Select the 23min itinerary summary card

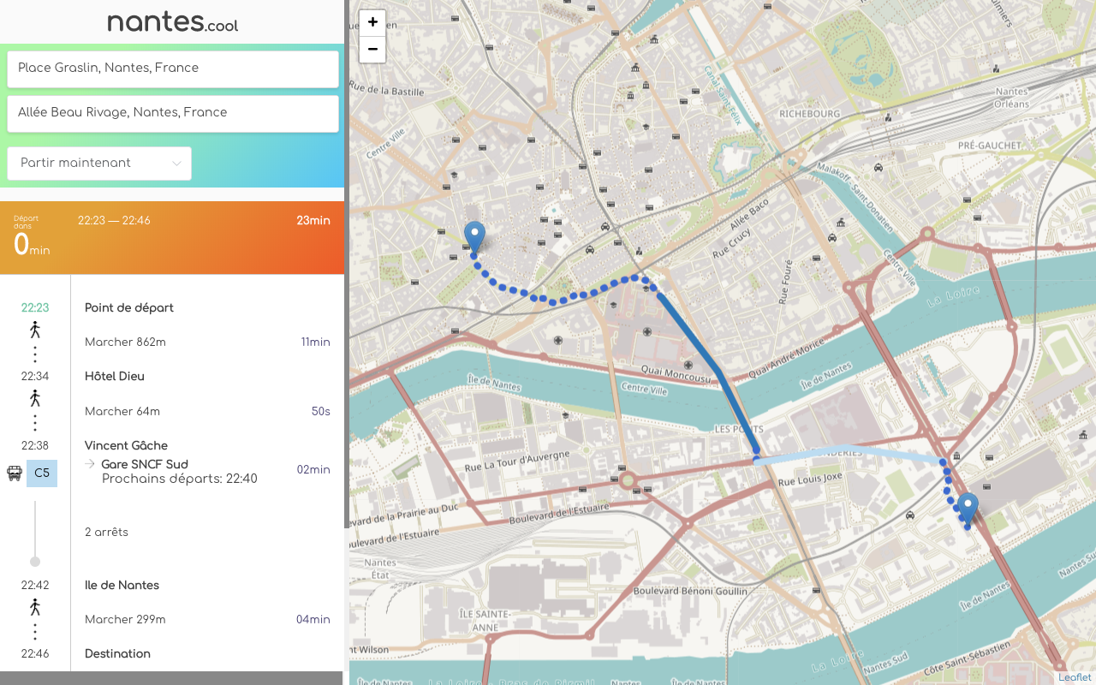[x=172, y=238]
